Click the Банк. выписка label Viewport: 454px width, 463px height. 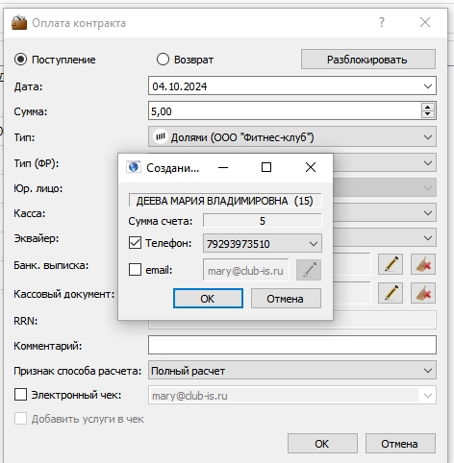pyautogui.click(x=51, y=265)
